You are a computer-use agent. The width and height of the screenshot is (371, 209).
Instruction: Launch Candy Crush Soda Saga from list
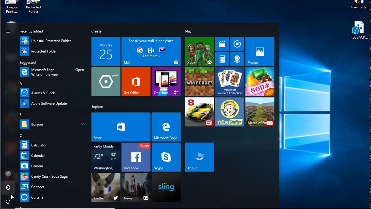(x=52, y=177)
